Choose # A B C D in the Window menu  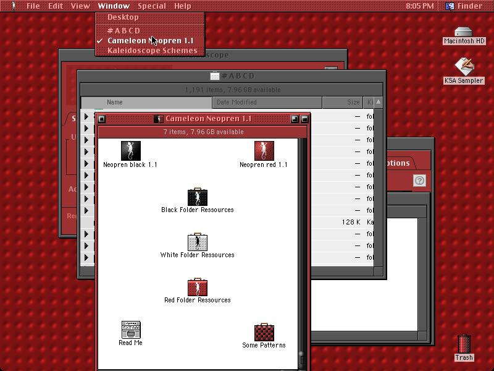[149, 30]
